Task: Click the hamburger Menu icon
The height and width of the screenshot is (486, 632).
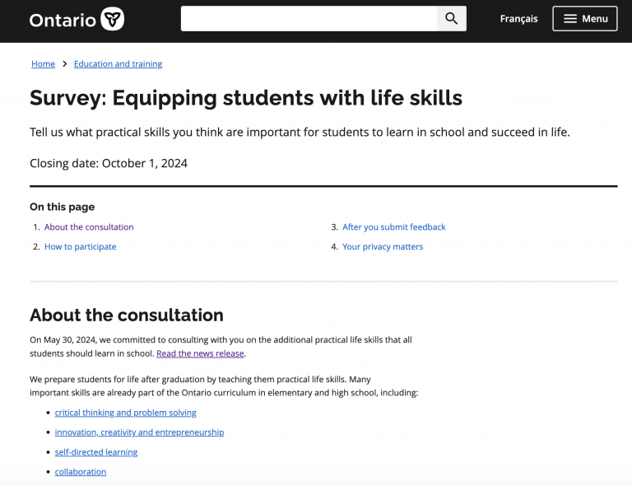Action: pyautogui.click(x=569, y=19)
